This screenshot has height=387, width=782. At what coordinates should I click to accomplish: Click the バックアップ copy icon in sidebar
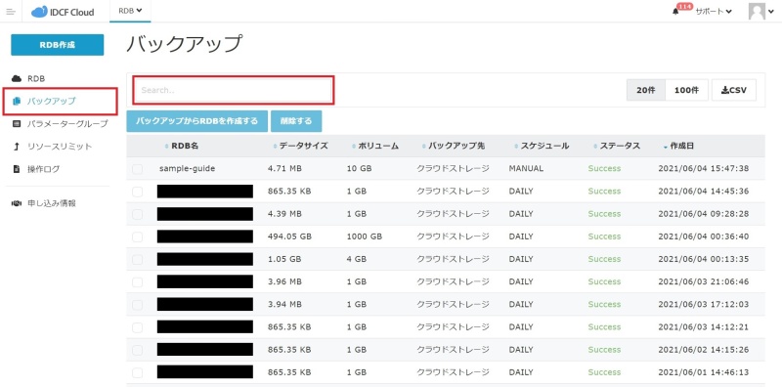(17, 102)
